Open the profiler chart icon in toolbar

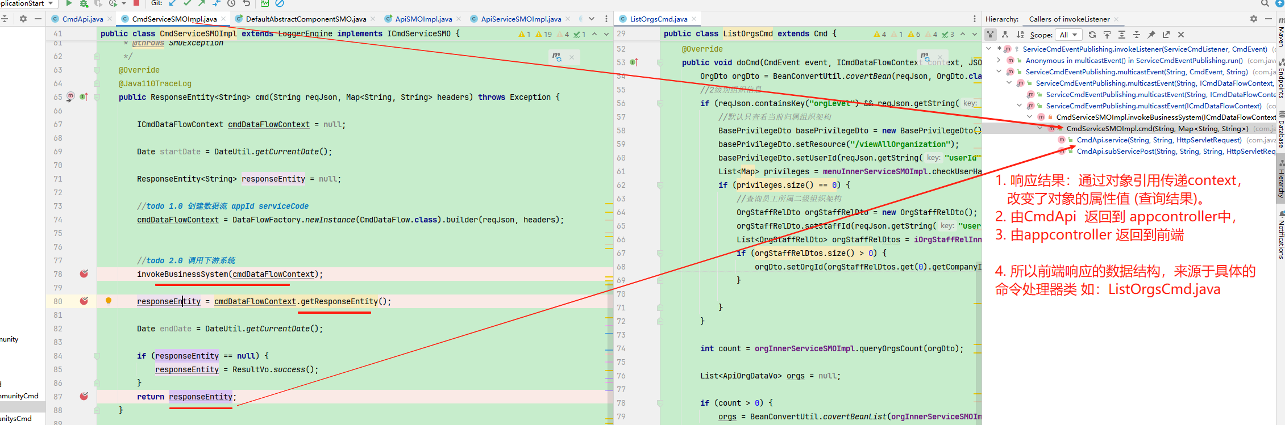click(265, 3)
